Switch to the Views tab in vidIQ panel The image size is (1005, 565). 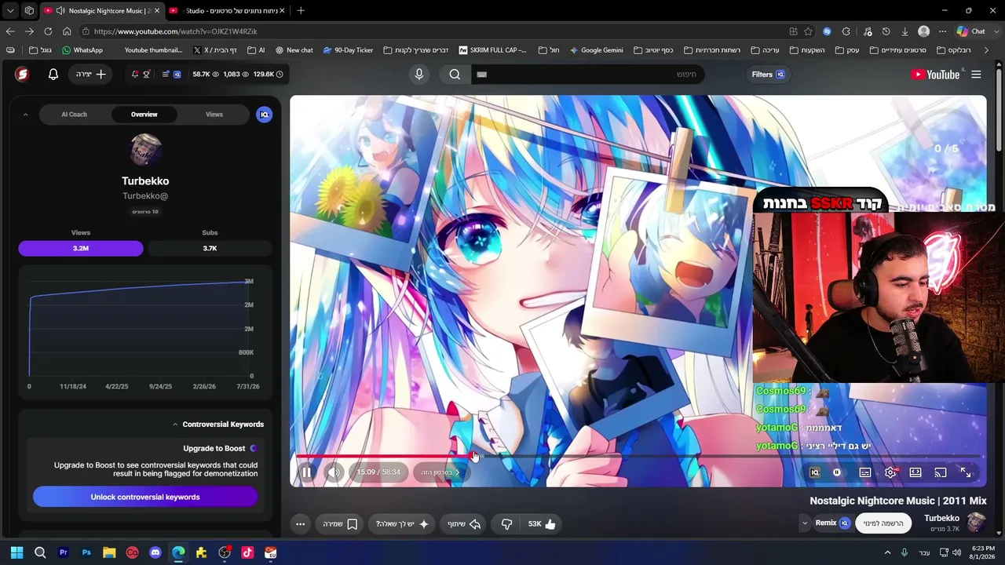click(x=214, y=115)
